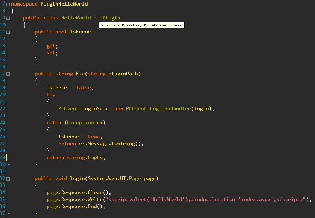Place cursor on LoginSuHandler identifier
Image resolution: width=315 pixels, height=218 pixels.
169,108
